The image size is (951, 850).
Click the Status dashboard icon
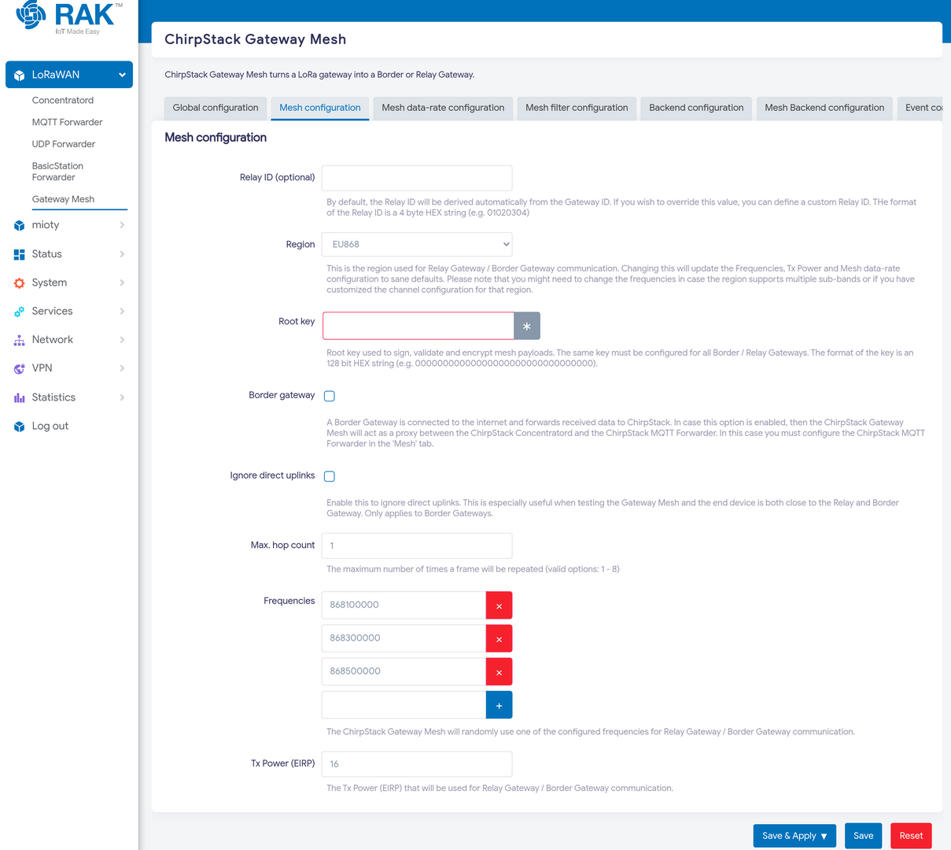coord(20,254)
